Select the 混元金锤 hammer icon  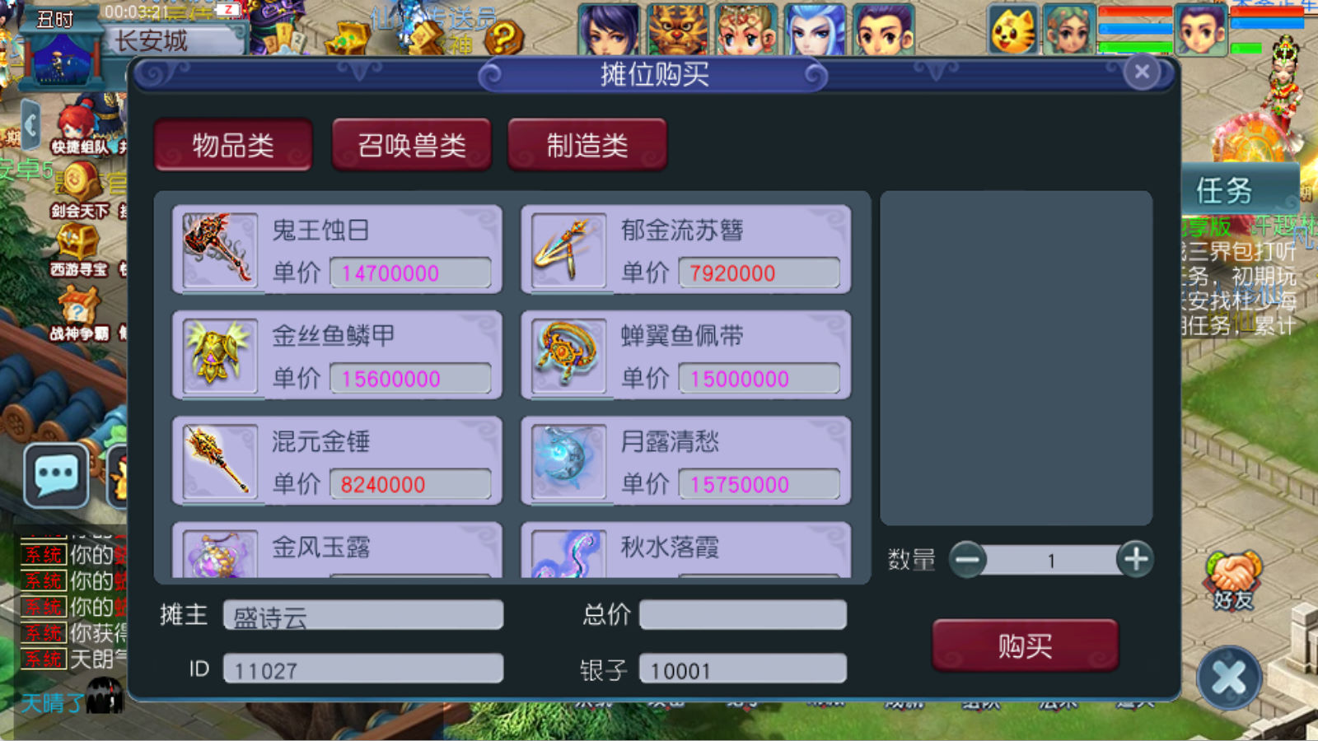pos(219,461)
